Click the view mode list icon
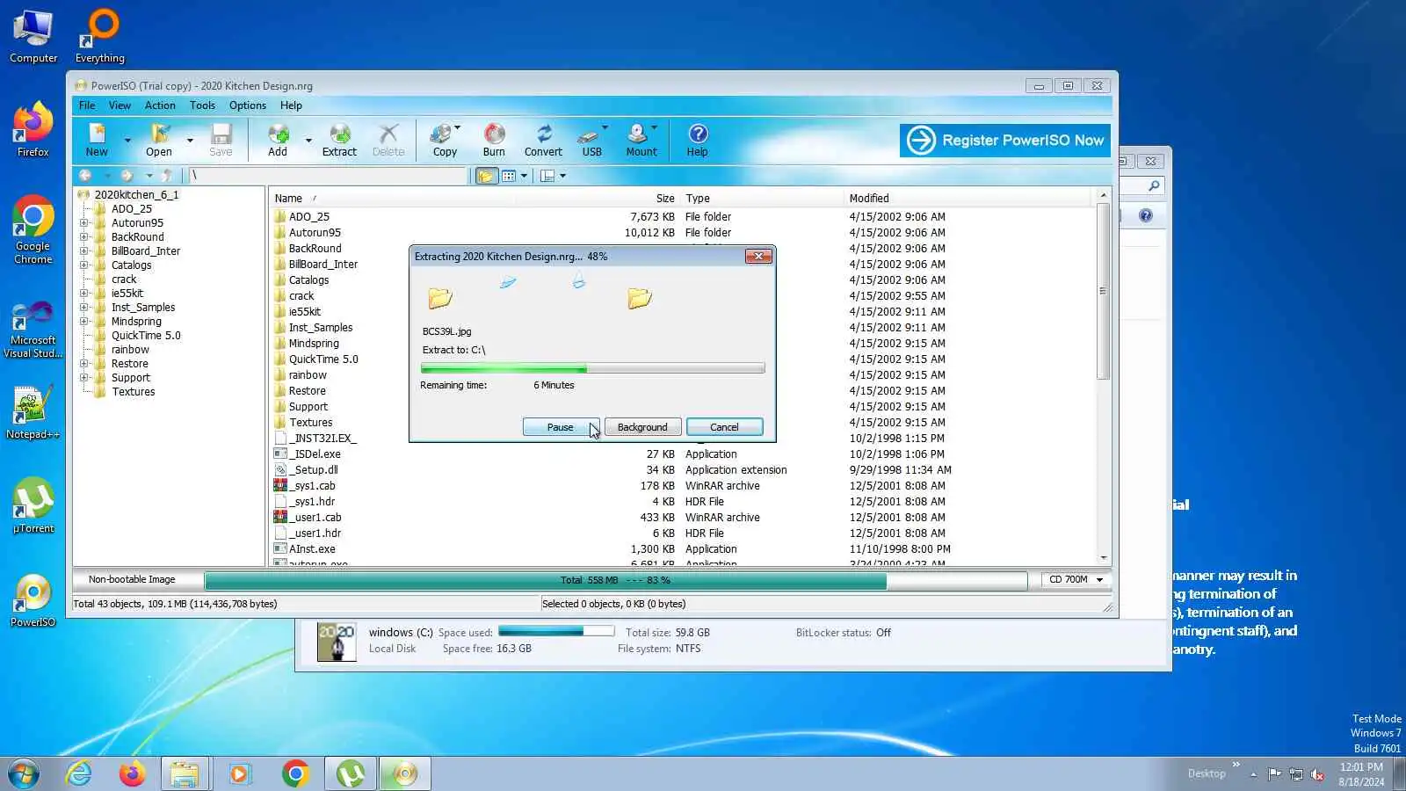The image size is (1406, 791). [509, 176]
